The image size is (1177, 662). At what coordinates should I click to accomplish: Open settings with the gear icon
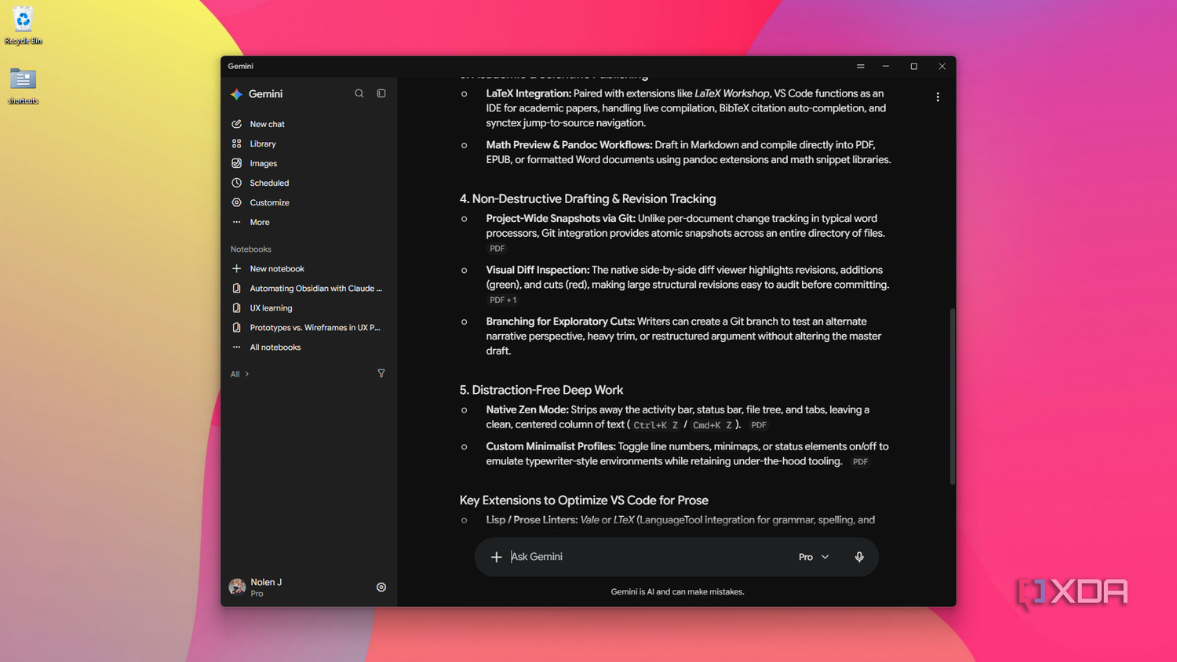click(381, 587)
